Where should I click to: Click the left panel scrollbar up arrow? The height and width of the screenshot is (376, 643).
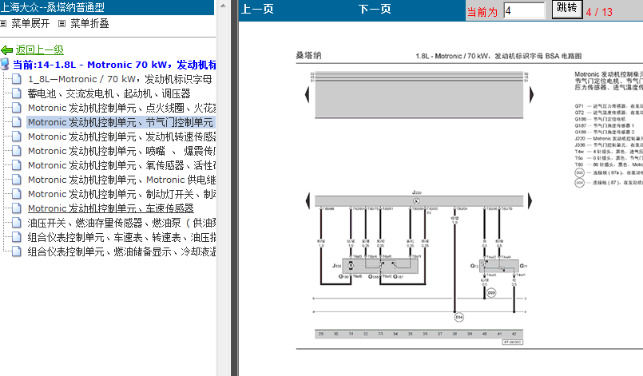[223, 6]
